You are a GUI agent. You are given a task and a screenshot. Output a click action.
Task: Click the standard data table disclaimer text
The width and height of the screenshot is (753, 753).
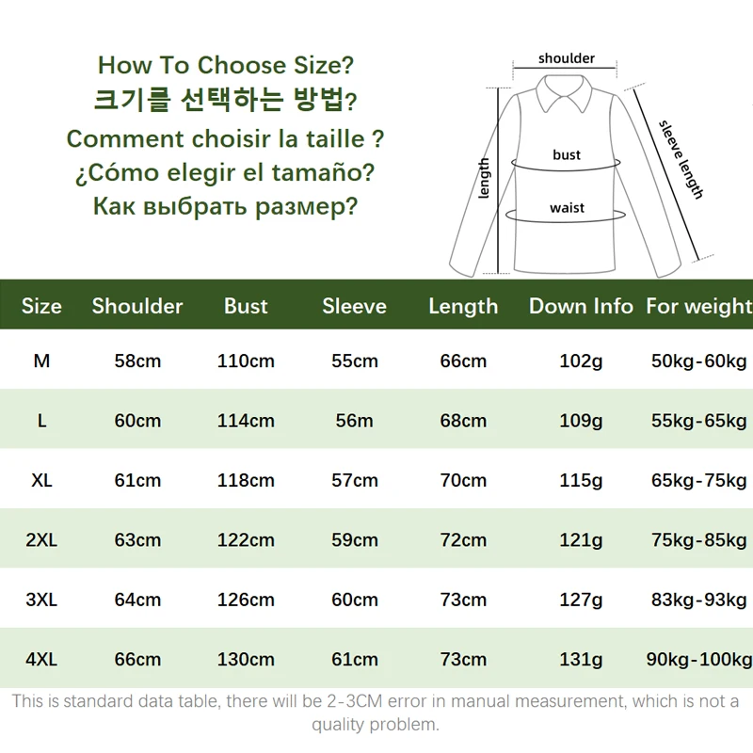376,713
